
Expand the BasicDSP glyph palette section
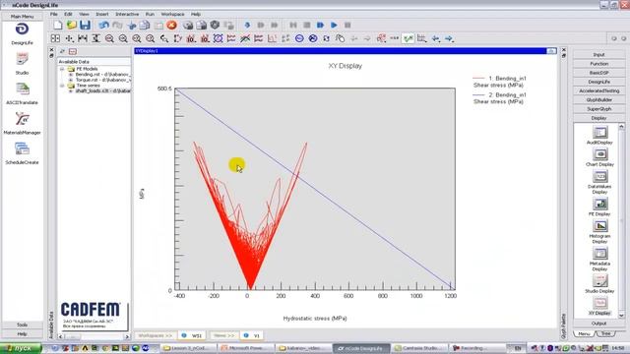pos(598,73)
